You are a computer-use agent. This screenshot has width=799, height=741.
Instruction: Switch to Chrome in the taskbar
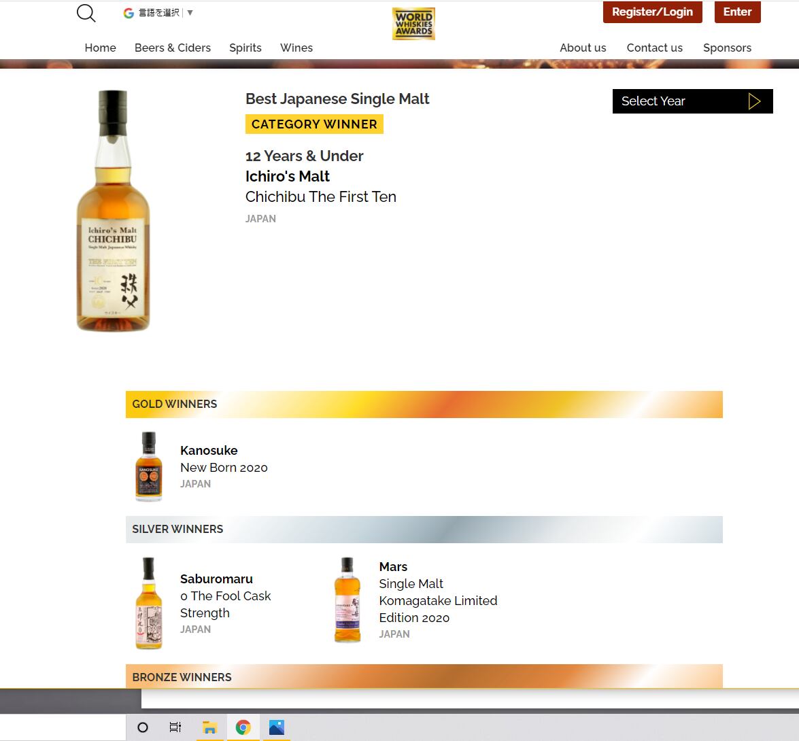pos(243,727)
